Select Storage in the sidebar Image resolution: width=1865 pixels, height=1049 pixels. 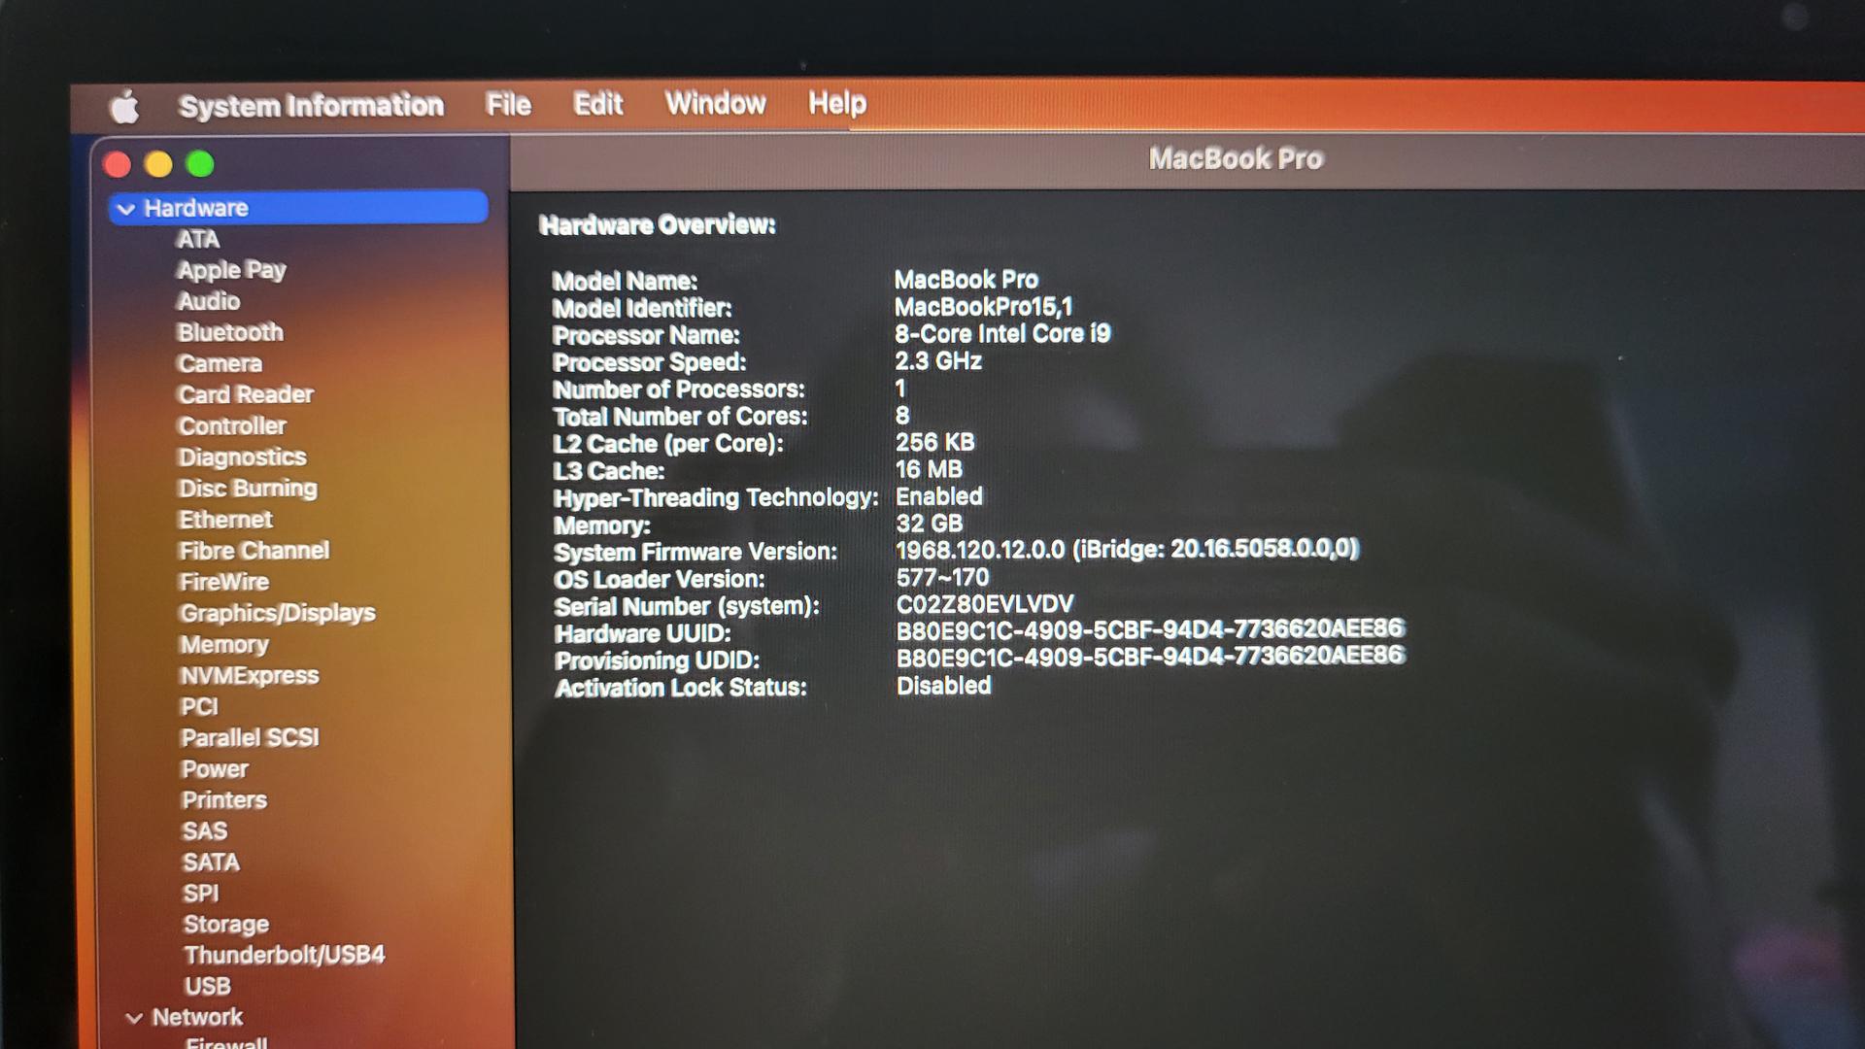226,924
